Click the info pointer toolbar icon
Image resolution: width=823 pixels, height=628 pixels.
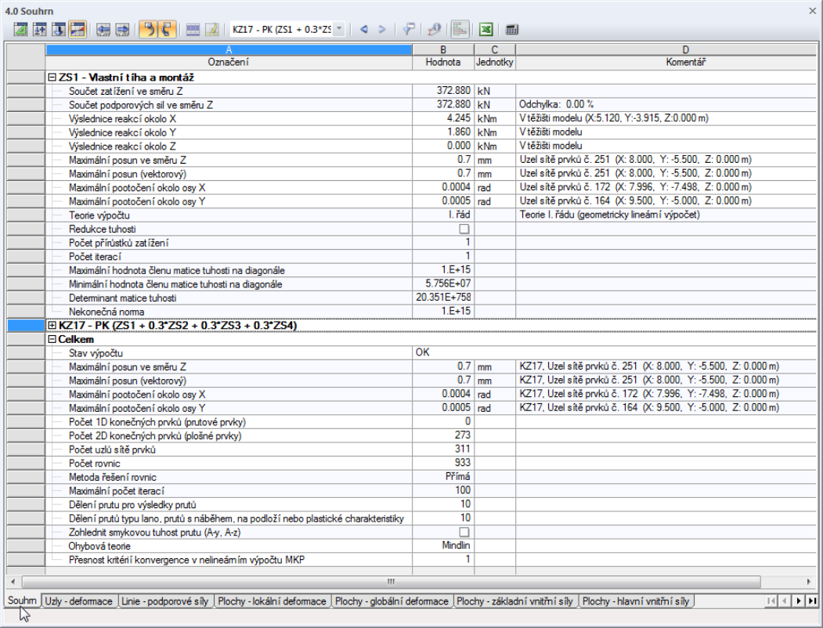[x=434, y=30]
